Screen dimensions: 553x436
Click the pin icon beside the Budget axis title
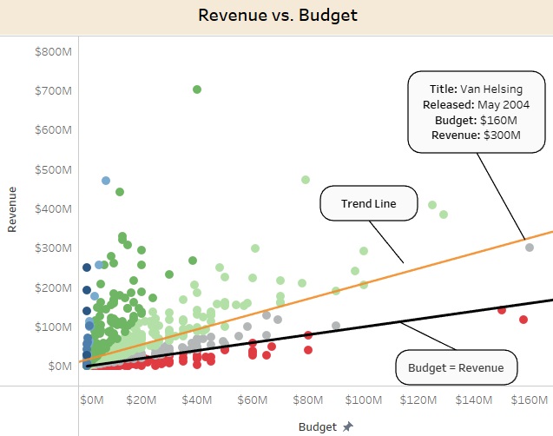[x=348, y=426]
